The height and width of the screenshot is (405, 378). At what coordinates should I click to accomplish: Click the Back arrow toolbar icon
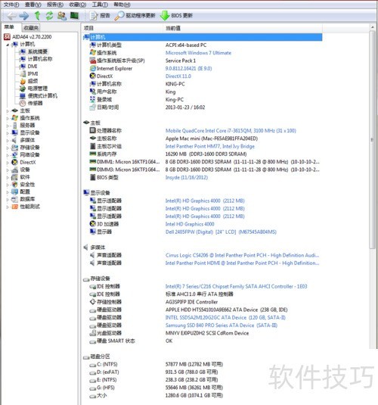point(11,16)
